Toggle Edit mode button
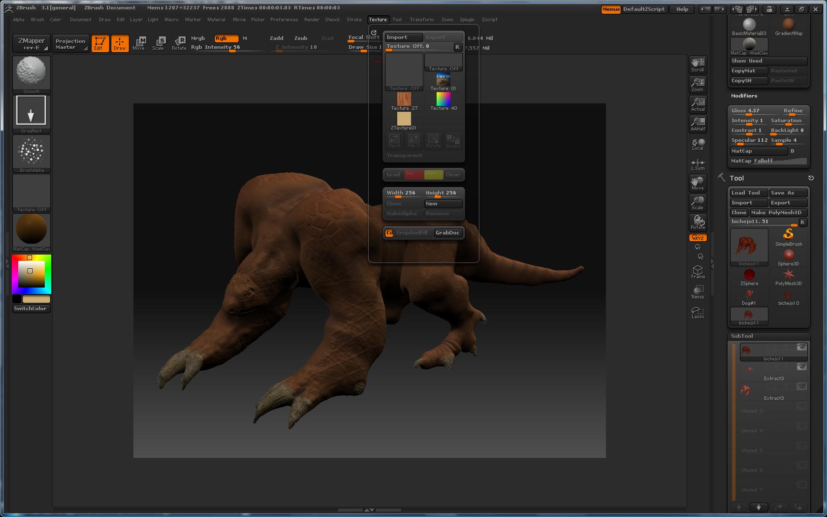 (100, 43)
